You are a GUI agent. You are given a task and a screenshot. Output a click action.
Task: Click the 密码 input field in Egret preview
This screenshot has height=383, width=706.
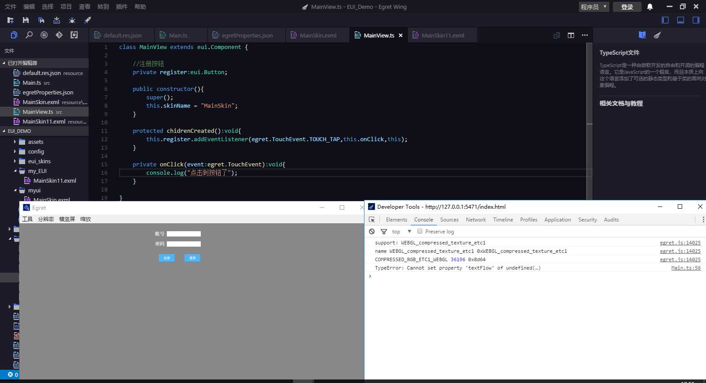184,244
